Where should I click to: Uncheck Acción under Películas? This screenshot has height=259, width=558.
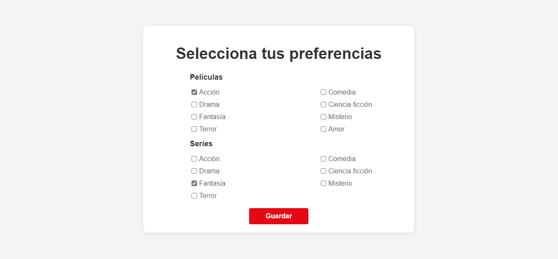click(x=194, y=92)
